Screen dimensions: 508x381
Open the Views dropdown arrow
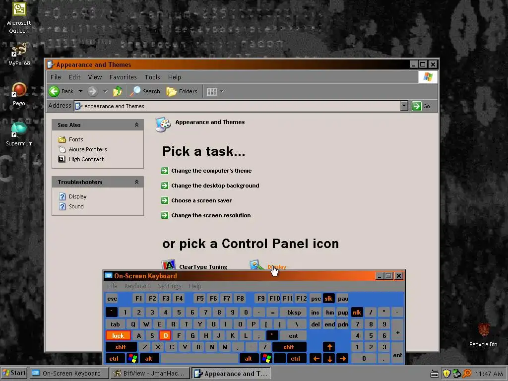[x=222, y=91]
